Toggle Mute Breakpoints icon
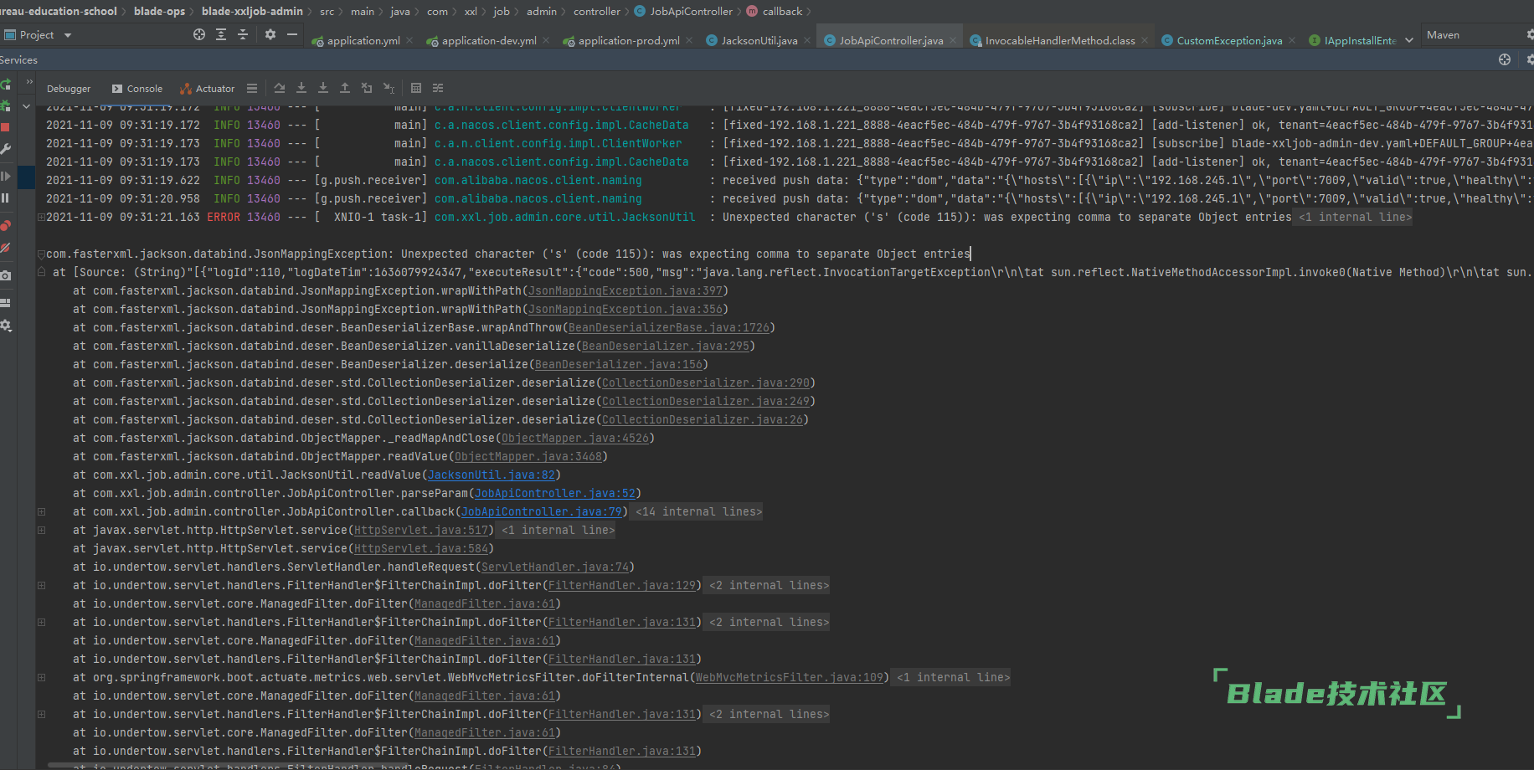 5,248
